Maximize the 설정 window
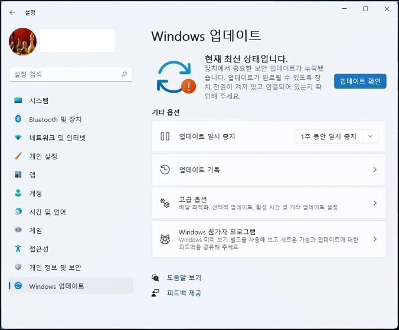 [366, 9]
